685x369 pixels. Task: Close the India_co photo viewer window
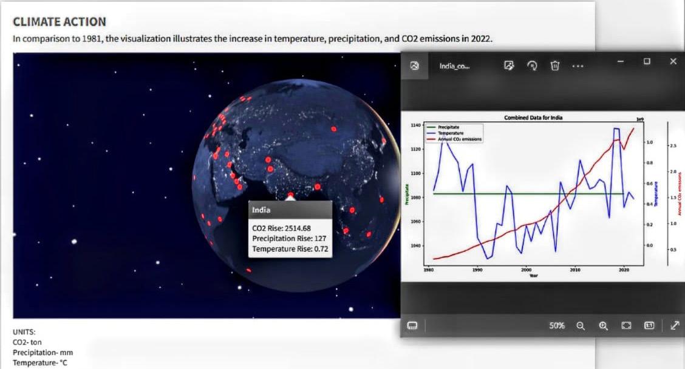(673, 61)
